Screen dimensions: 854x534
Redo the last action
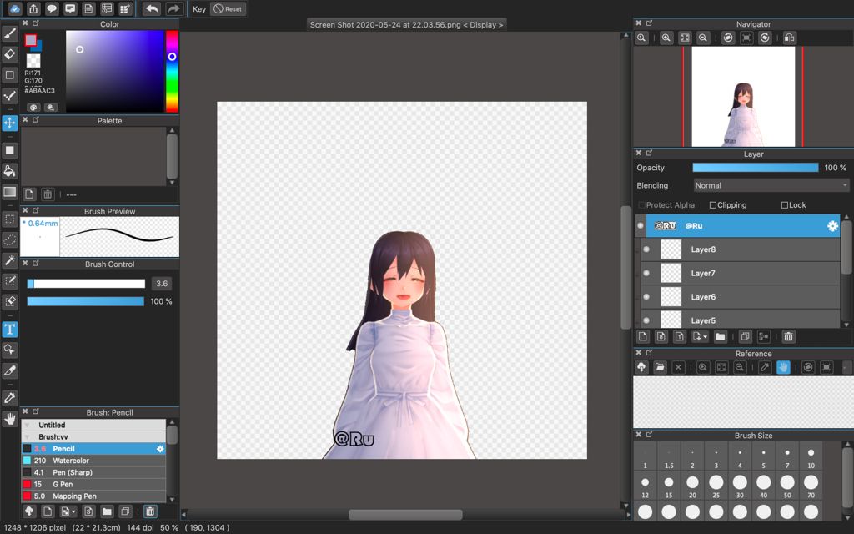[x=173, y=8]
